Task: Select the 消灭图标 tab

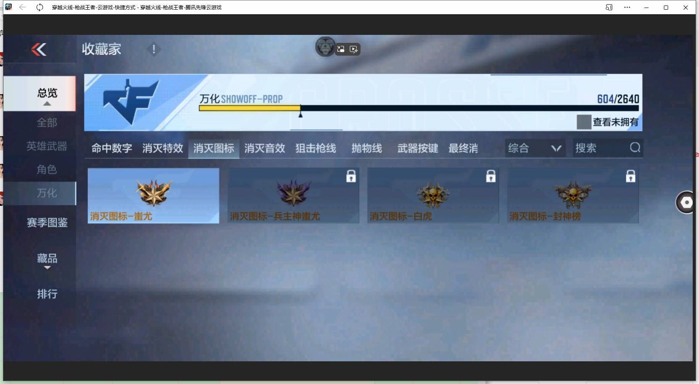Action: point(214,148)
